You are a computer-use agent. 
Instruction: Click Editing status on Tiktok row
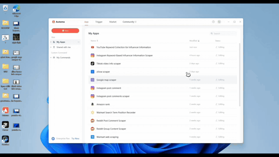click(x=220, y=64)
